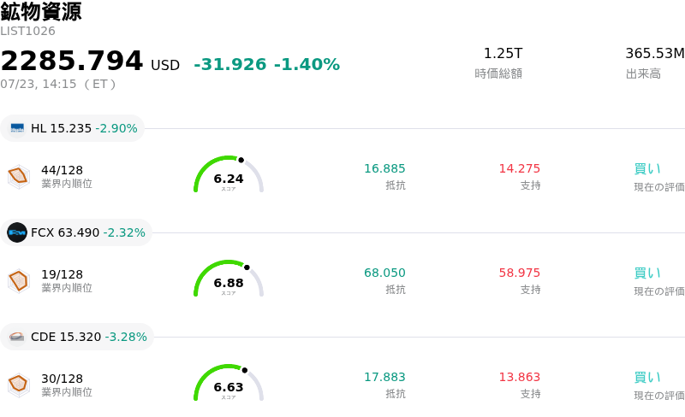Click the 買い rating for HL

[x=647, y=169]
